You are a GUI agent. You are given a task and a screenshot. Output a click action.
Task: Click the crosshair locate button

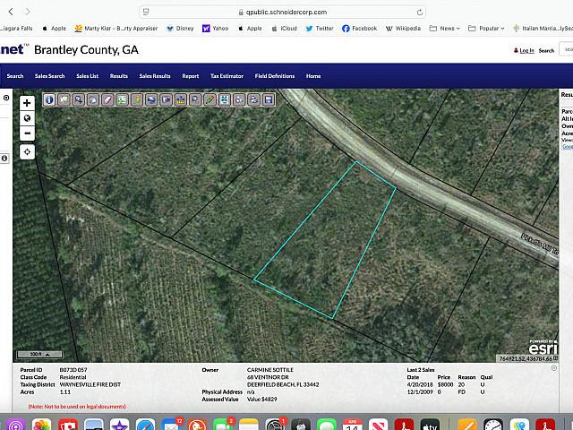pyautogui.click(x=27, y=151)
